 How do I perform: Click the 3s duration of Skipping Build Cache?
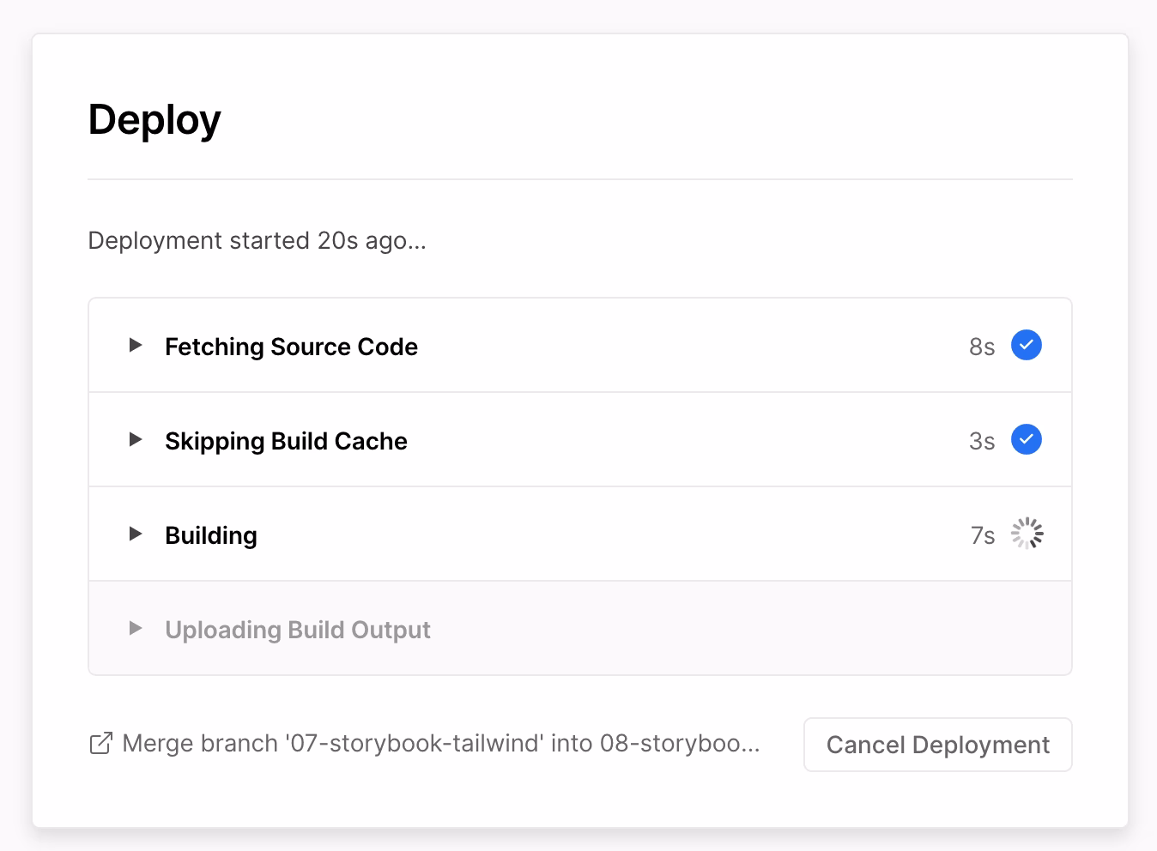tap(981, 441)
